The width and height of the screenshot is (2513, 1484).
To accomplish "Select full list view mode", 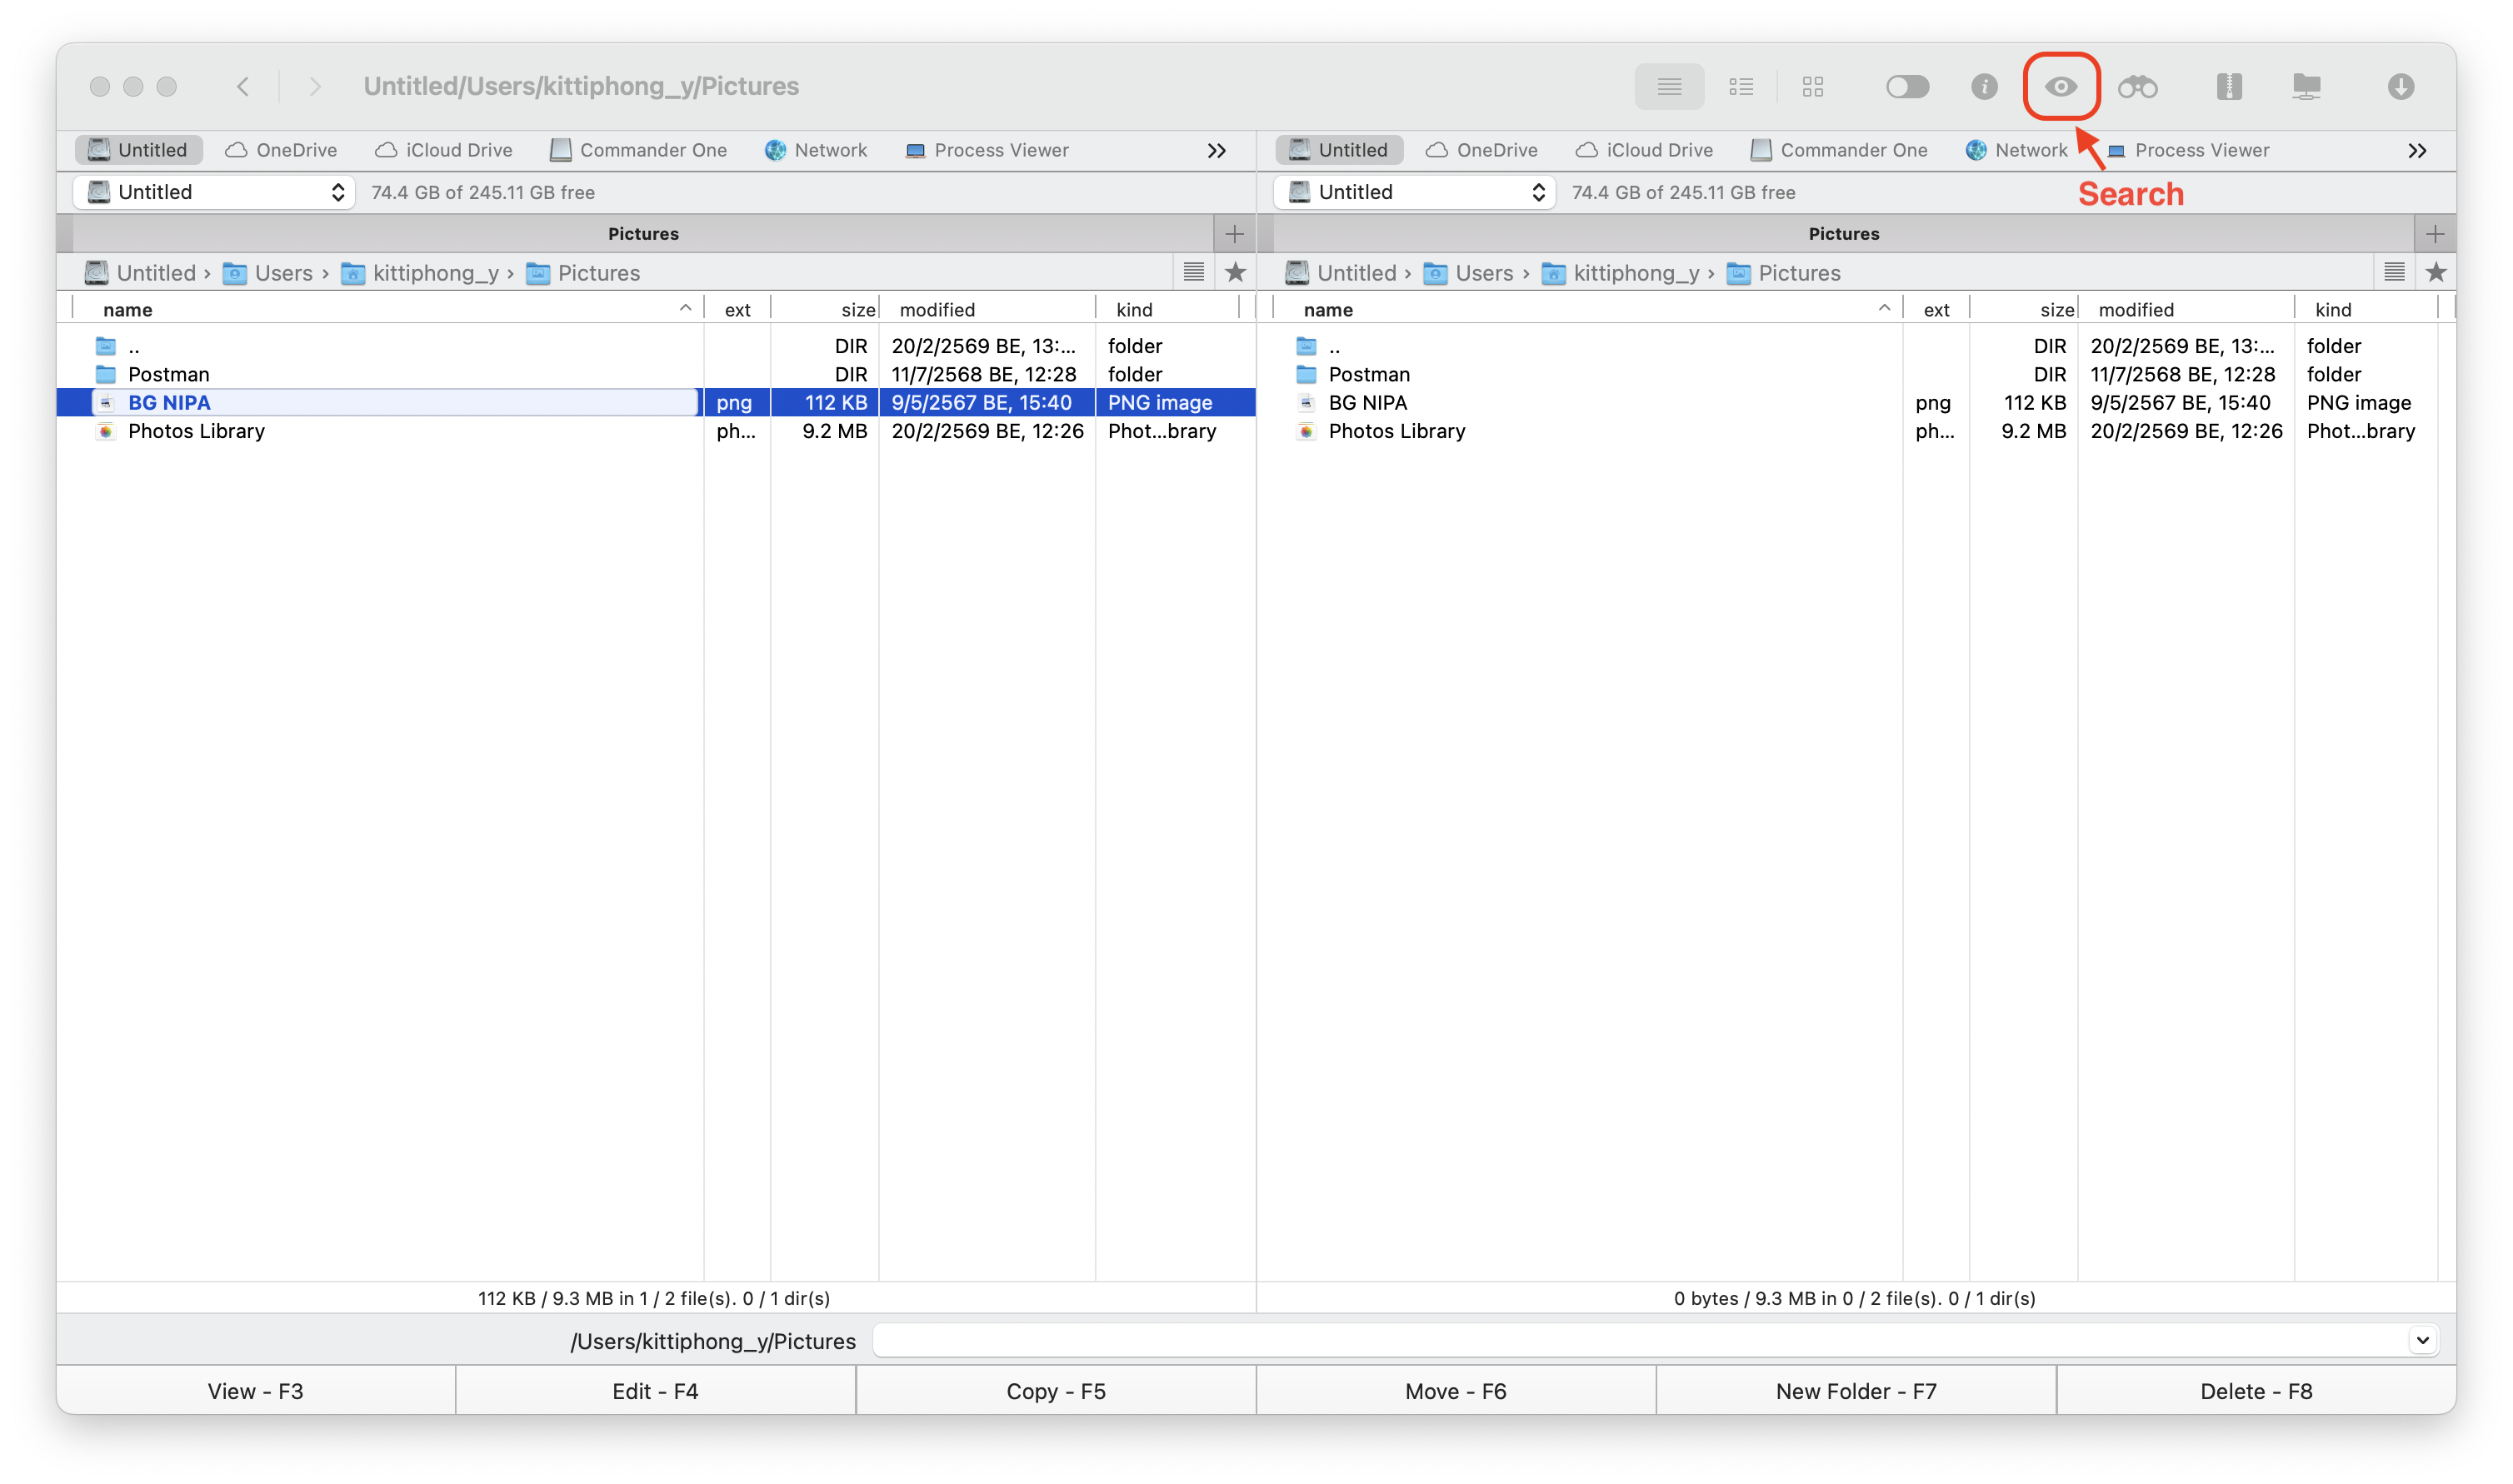I will (x=1669, y=87).
